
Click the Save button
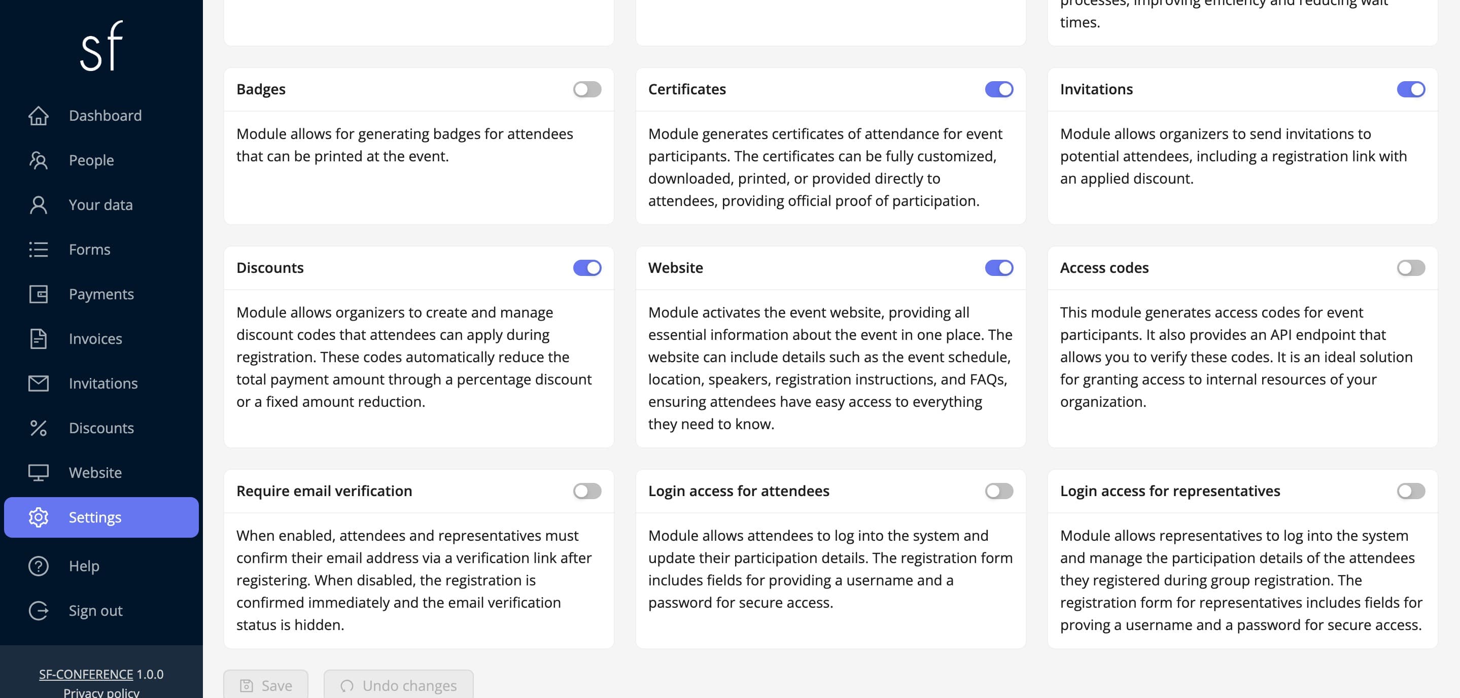[266, 685]
